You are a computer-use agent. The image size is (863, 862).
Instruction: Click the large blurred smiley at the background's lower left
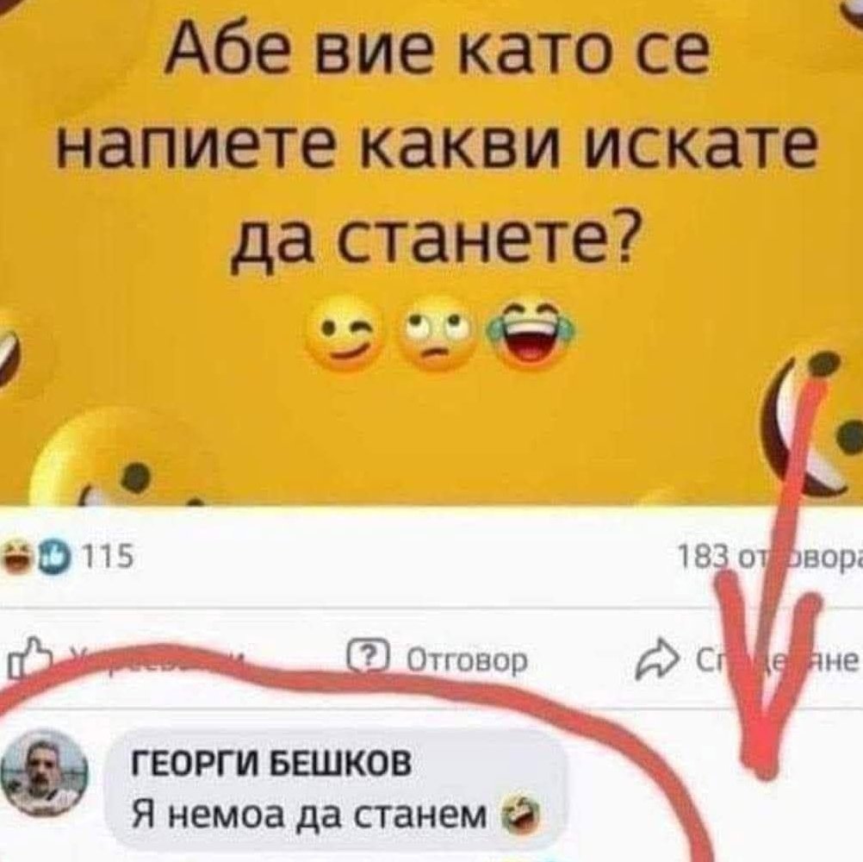(x=118, y=455)
